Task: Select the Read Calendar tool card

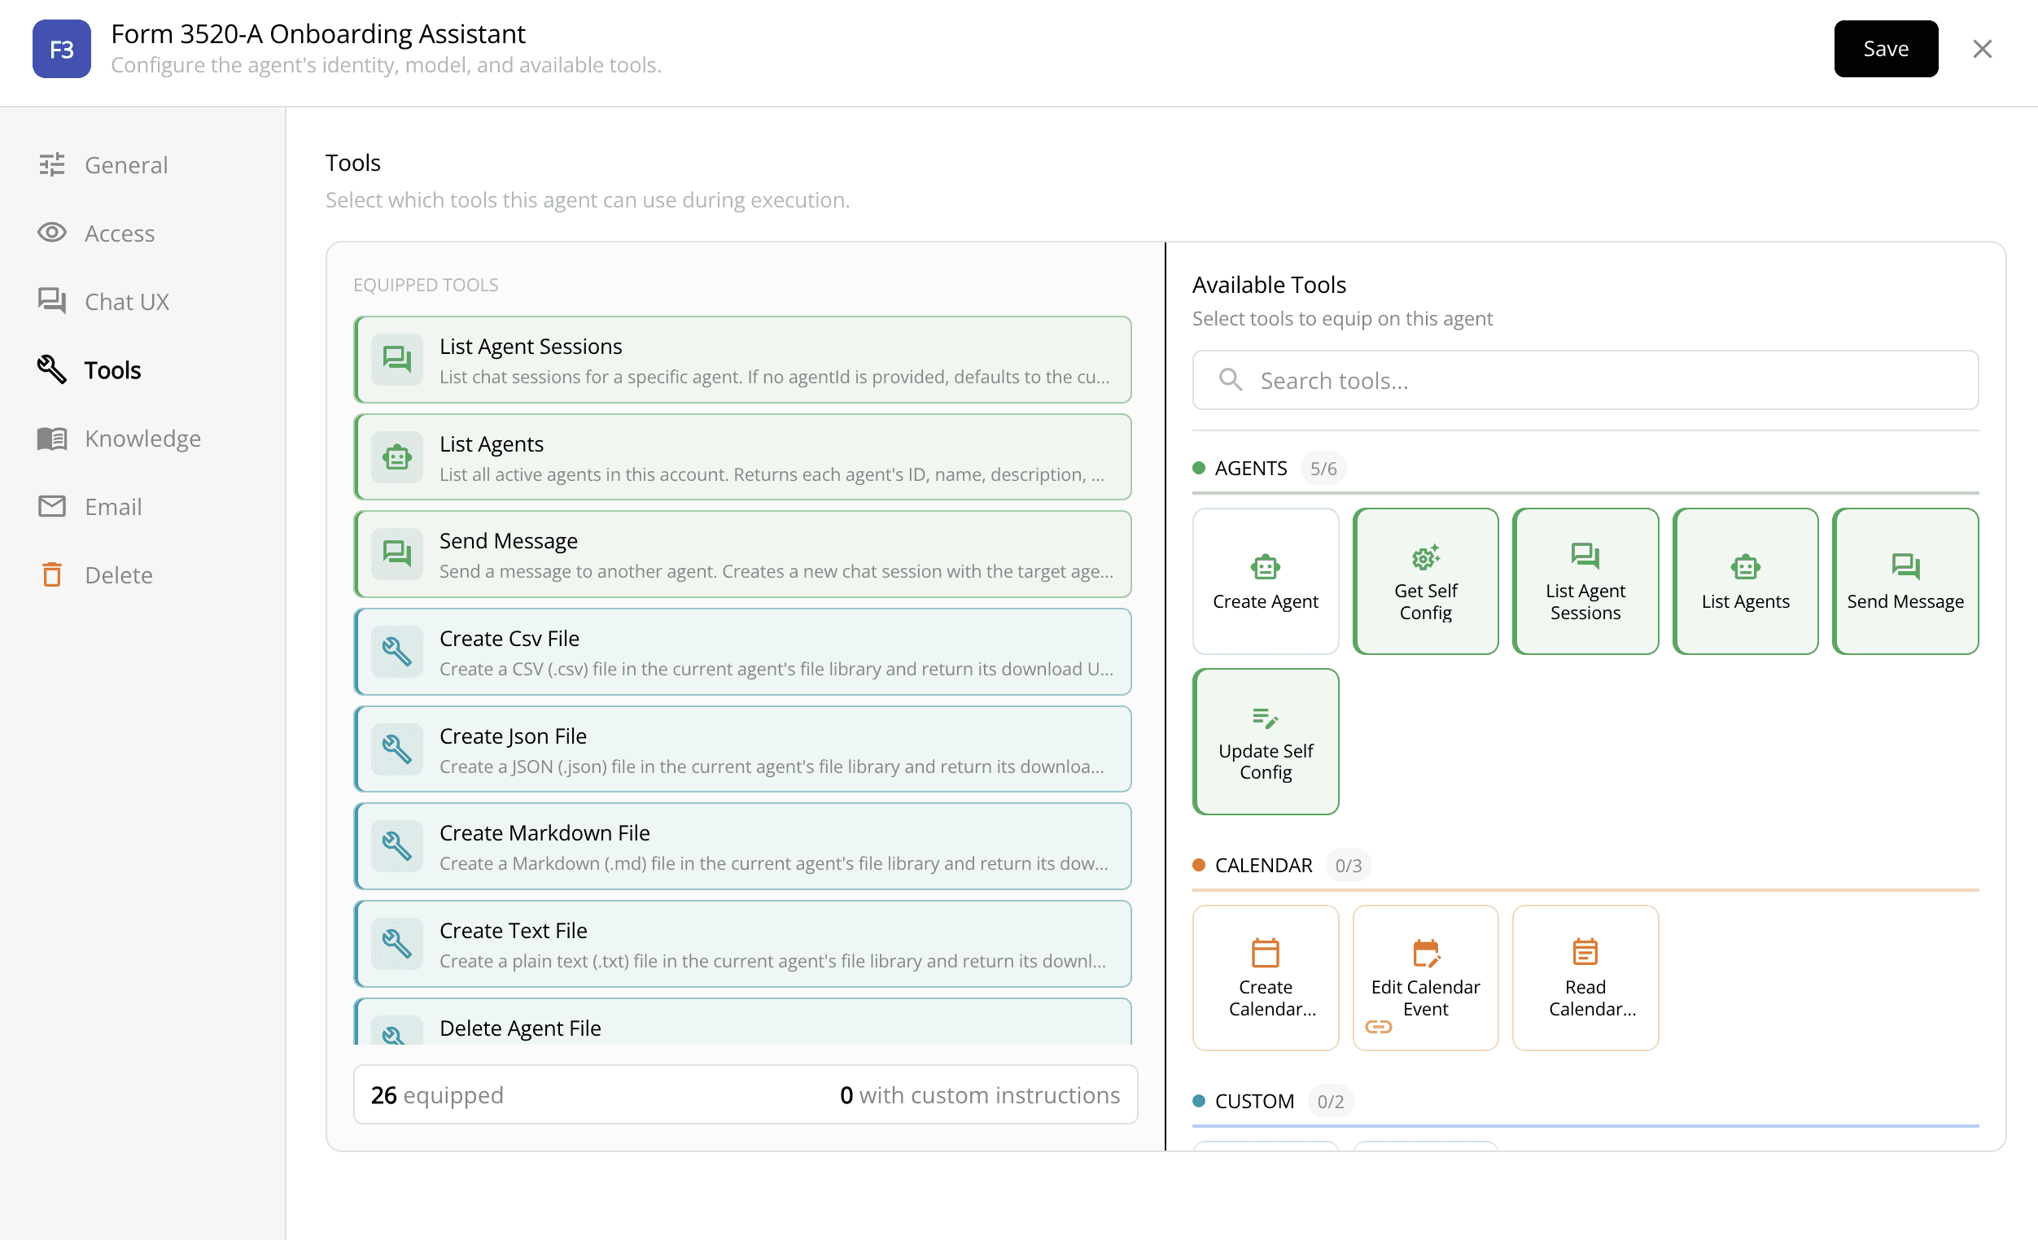Action: pyautogui.click(x=1584, y=978)
